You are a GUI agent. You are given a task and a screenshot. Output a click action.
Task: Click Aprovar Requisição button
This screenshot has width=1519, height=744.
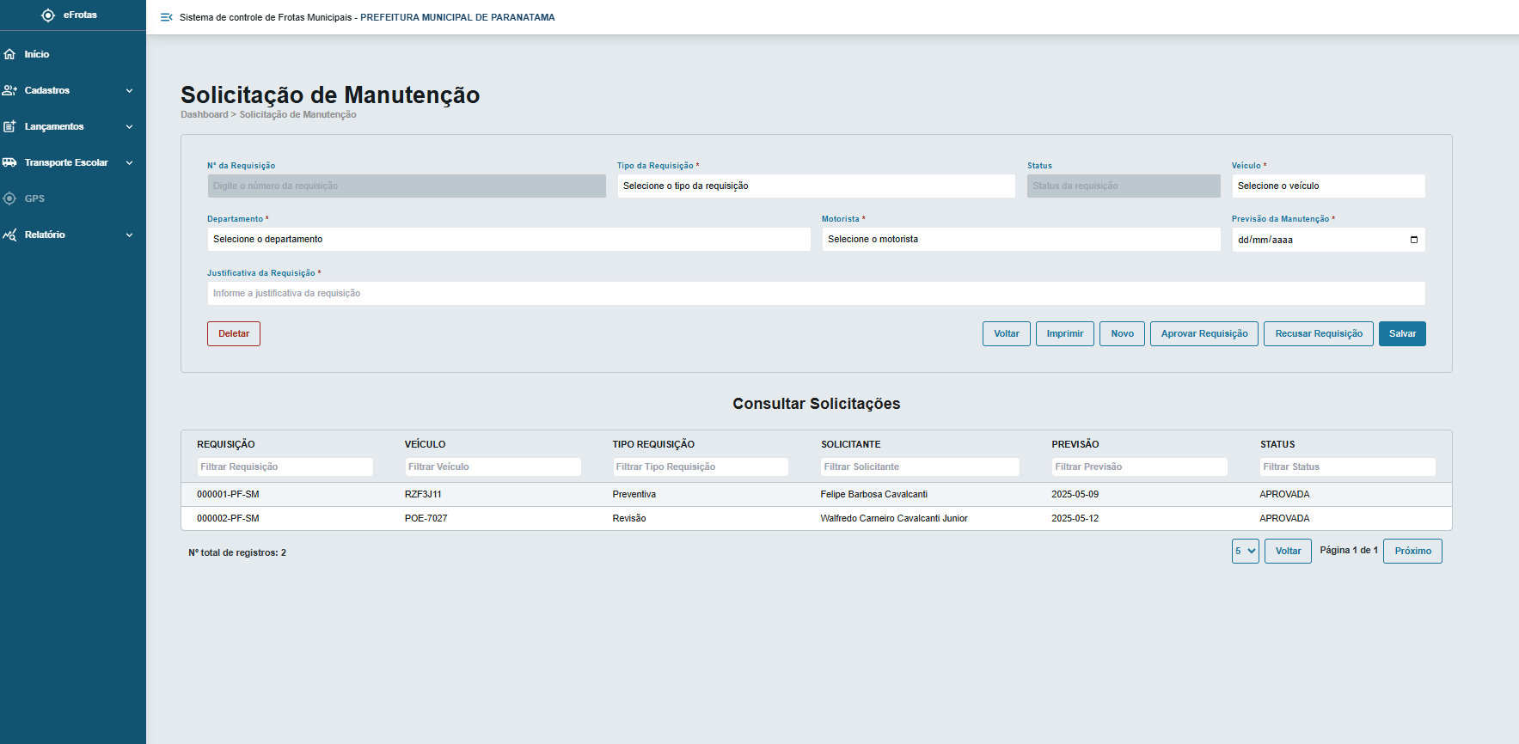click(x=1204, y=334)
